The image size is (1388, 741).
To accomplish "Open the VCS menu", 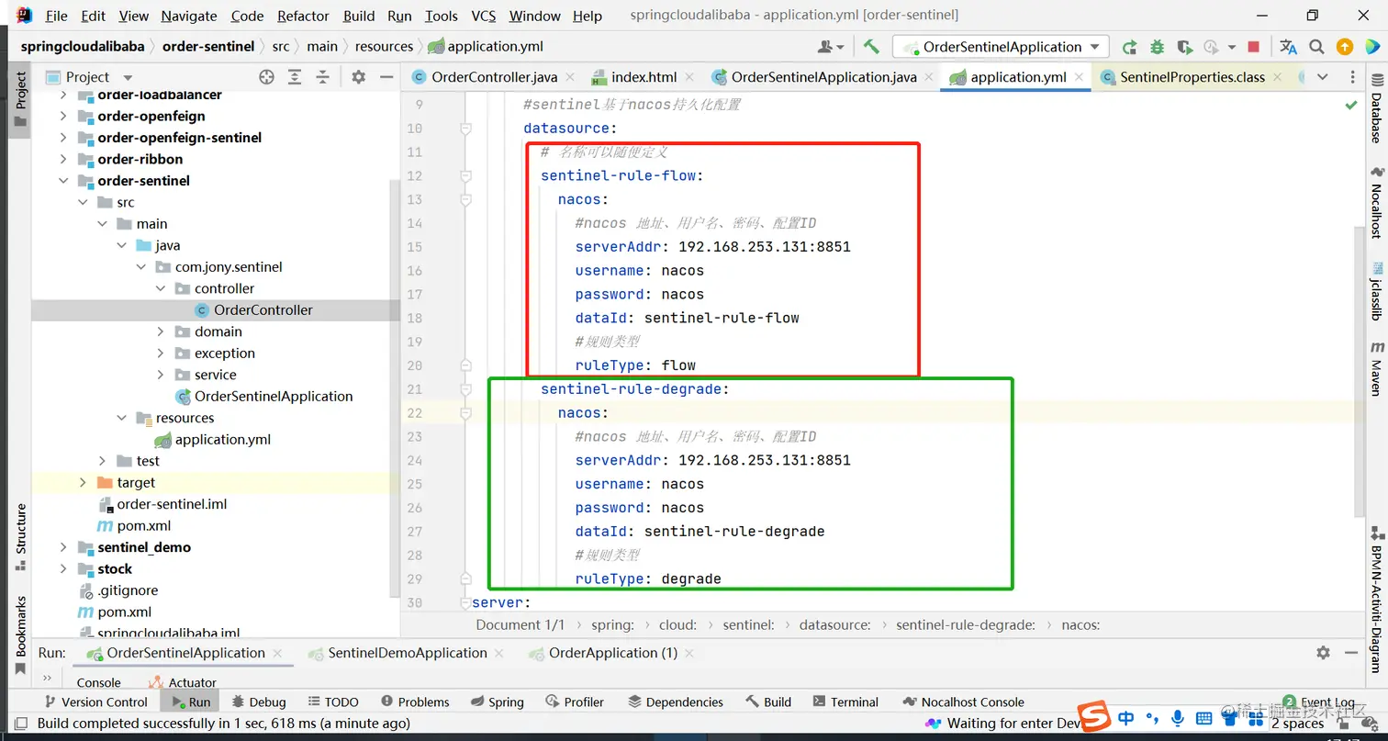I will (484, 16).
